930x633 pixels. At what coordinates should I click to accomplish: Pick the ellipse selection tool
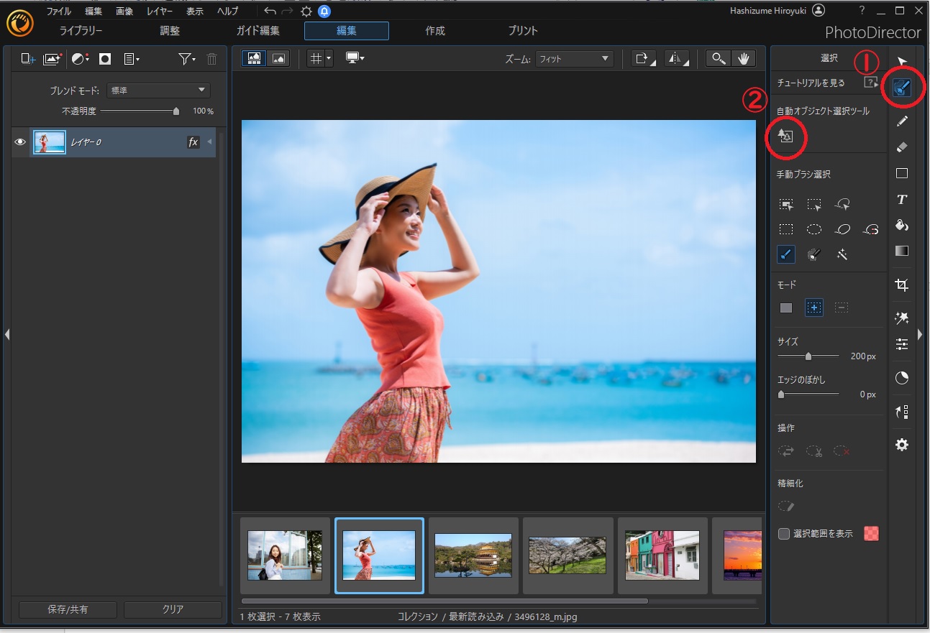[813, 229]
